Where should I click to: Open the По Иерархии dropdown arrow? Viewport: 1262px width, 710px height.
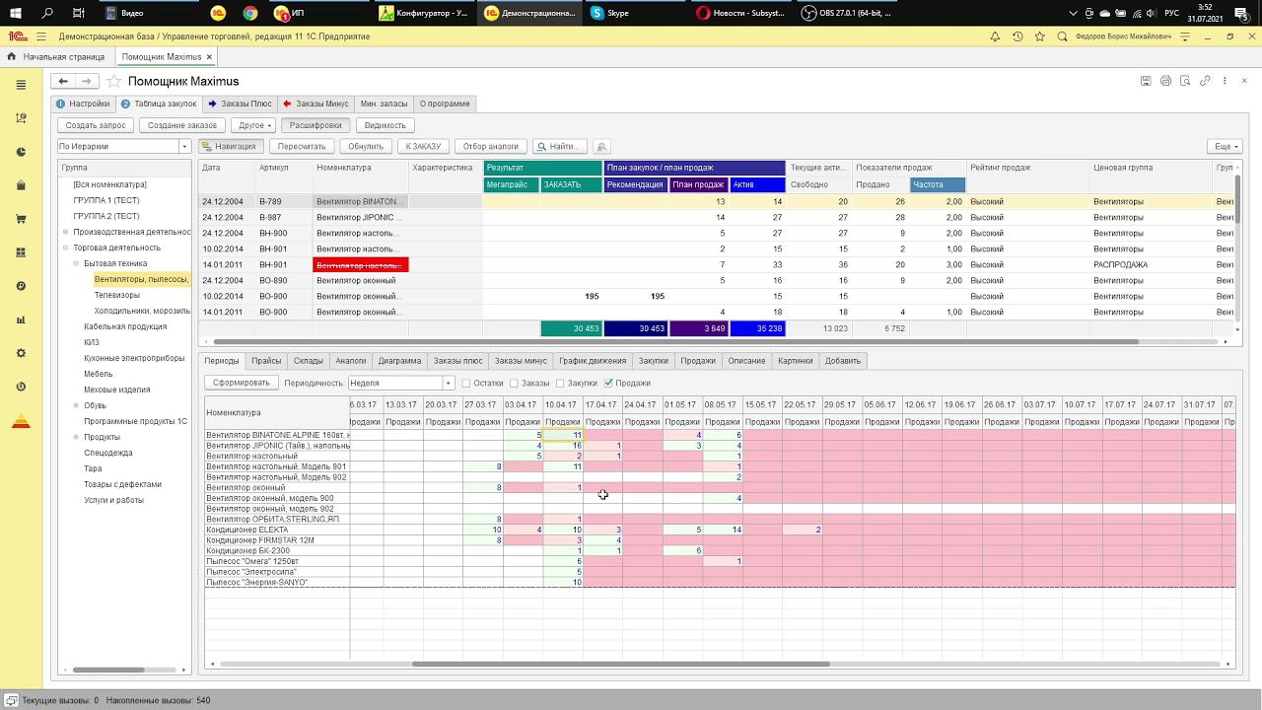[x=184, y=146]
